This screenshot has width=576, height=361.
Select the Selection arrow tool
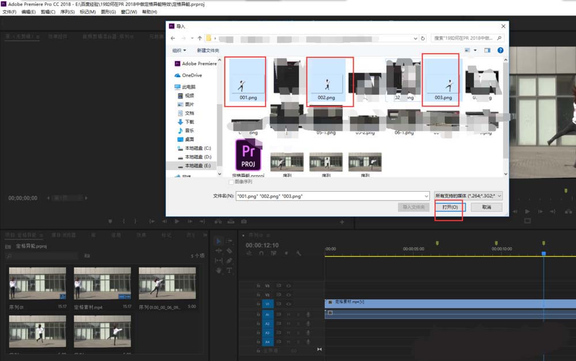(x=219, y=241)
